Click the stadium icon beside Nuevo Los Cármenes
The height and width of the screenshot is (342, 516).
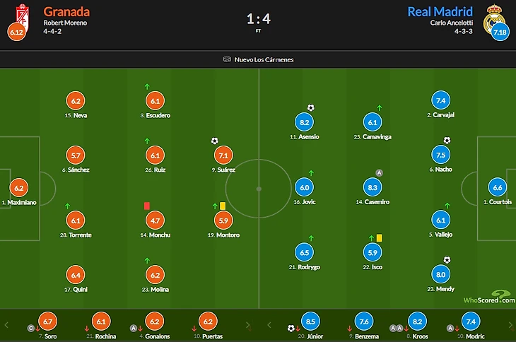point(227,59)
